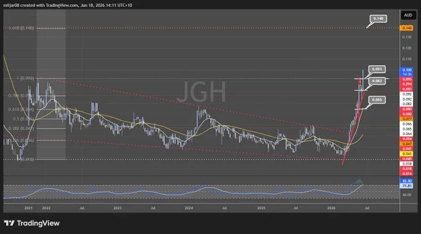421x234 pixels.
Task: Click the orange 0.140 price scale label
Action: click(407, 28)
